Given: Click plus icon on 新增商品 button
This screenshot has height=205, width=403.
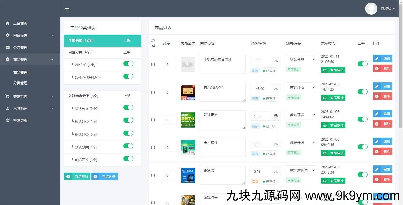Looking at the screenshot, I should [x=68, y=177].
